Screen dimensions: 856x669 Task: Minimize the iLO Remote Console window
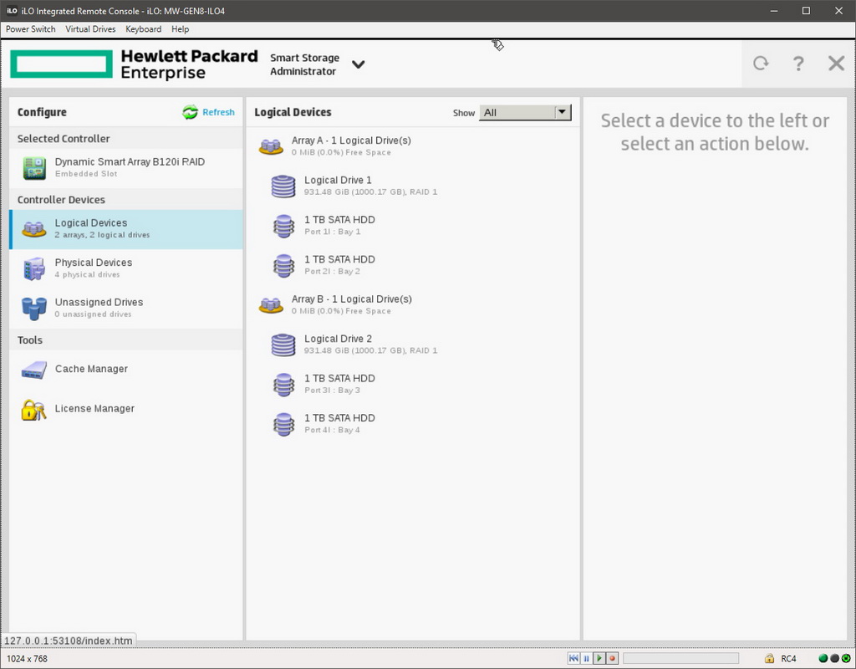pos(773,11)
